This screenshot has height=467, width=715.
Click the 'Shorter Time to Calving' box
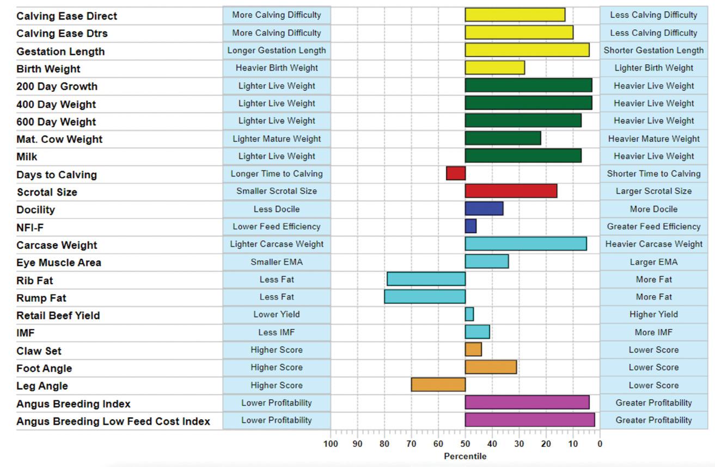653,173
